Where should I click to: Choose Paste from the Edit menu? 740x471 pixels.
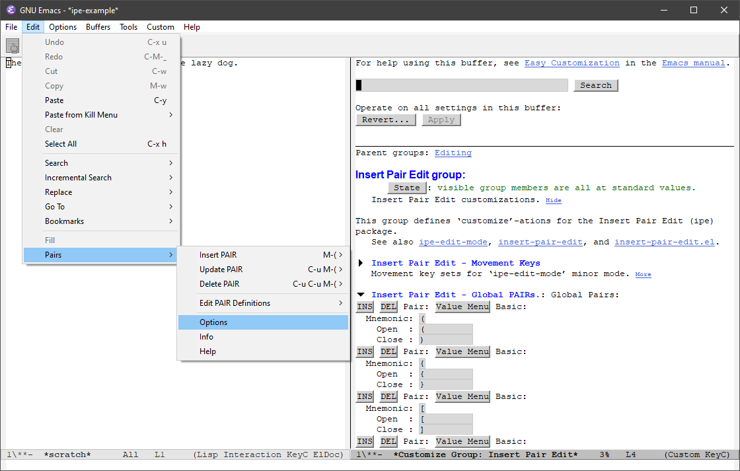coord(101,100)
